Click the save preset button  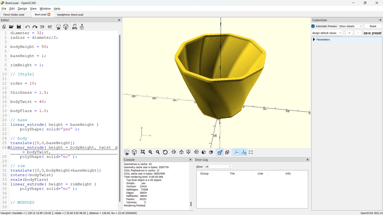coord(372,33)
